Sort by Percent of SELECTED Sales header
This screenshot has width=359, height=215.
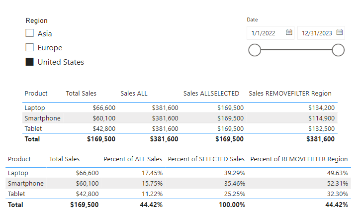(x=206, y=159)
